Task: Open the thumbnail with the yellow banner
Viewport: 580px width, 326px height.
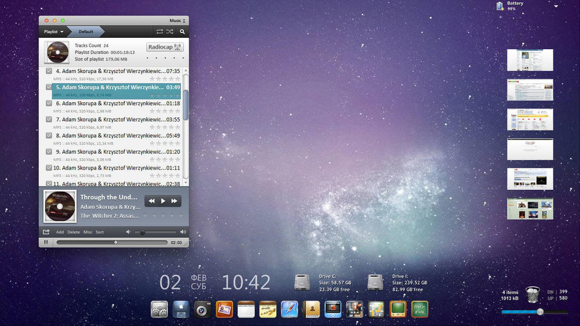Action: 530,119
